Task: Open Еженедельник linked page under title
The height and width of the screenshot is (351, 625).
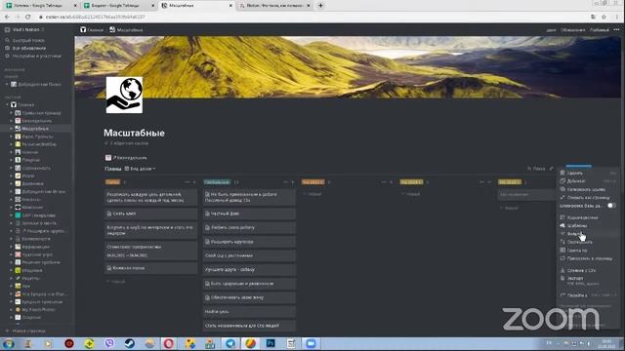Action: point(126,158)
